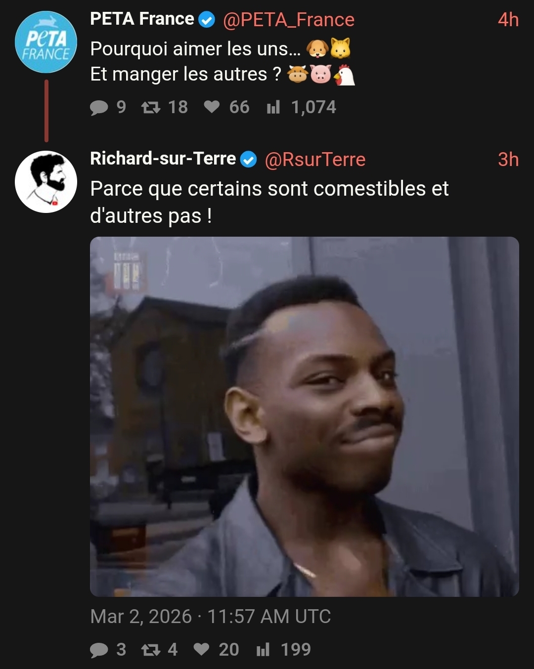This screenshot has height=669, width=534.
Task: Click the Richard-sur-Terre display name
Action: pos(163,159)
